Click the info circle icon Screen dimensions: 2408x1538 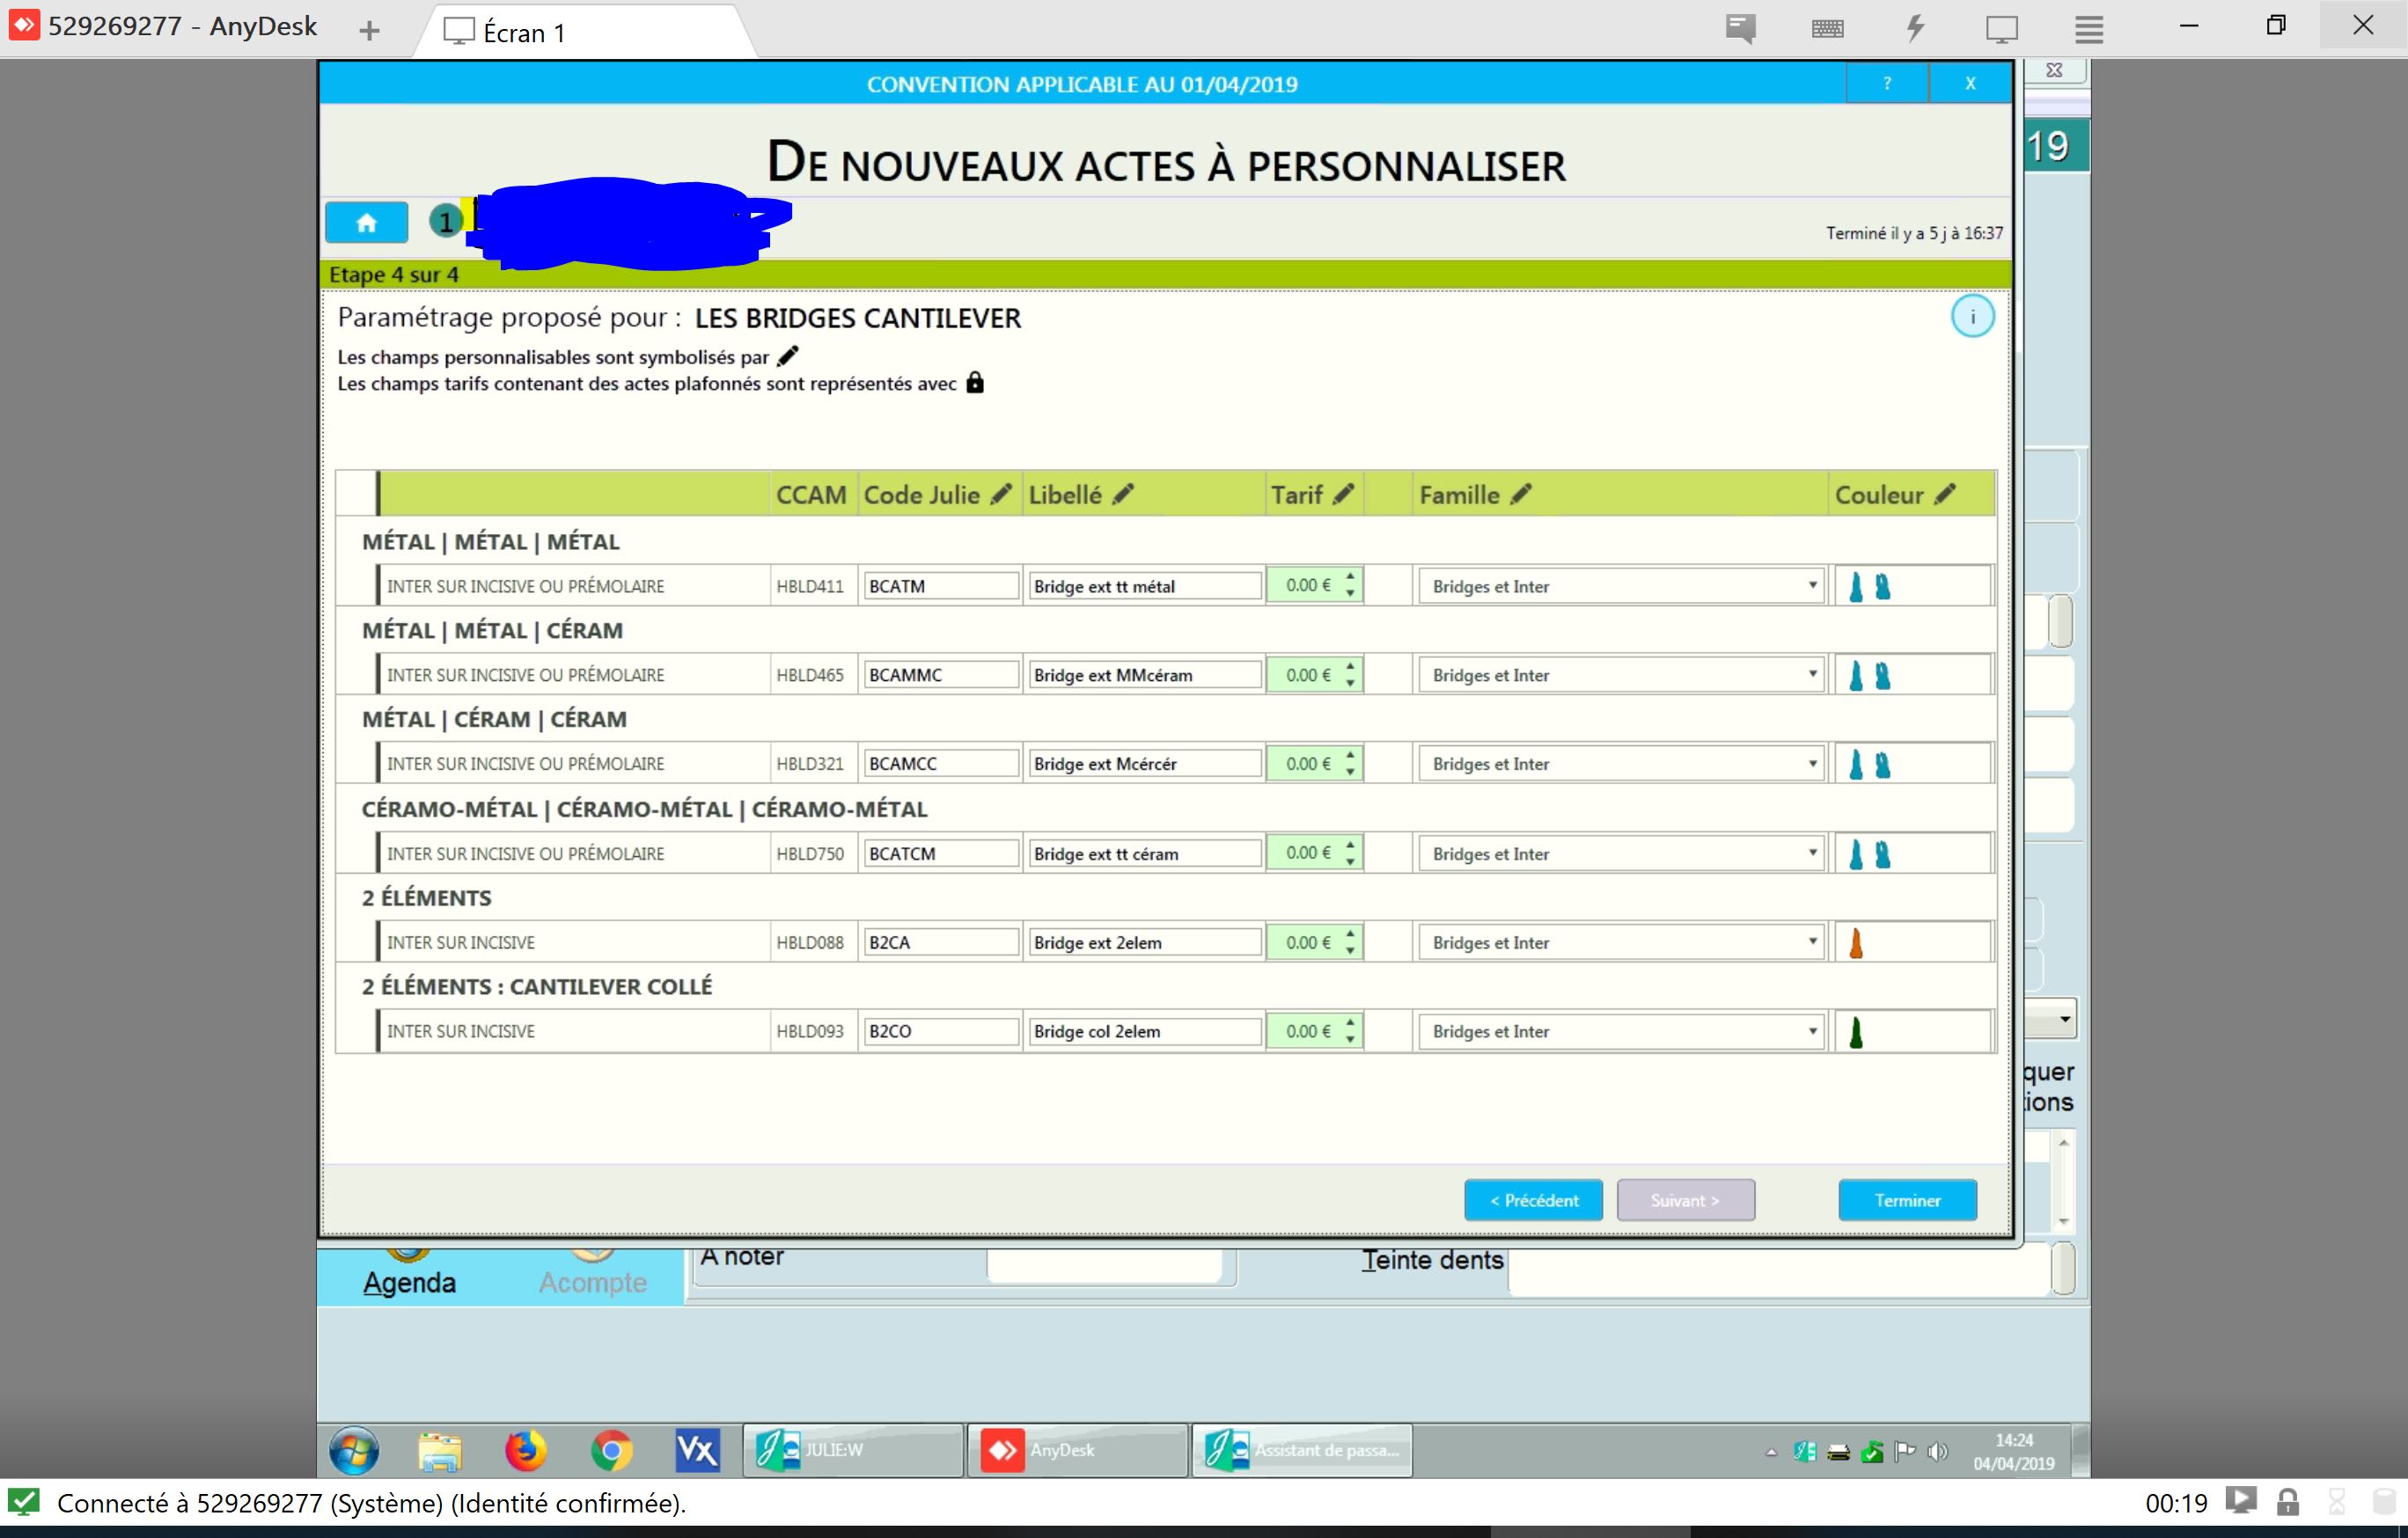tap(1972, 317)
